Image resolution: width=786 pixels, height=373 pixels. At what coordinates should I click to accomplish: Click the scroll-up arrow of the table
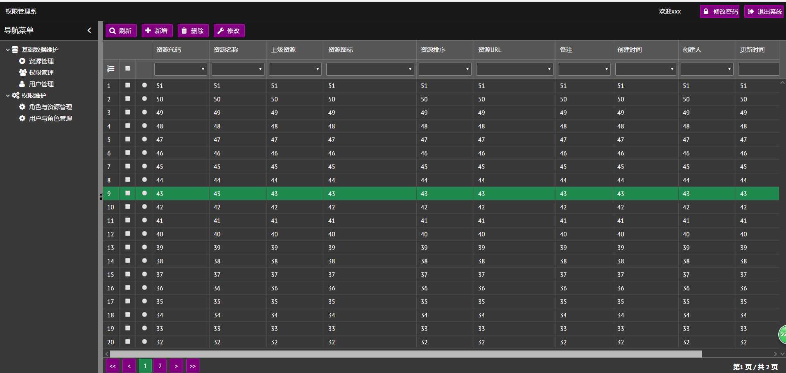click(x=782, y=82)
